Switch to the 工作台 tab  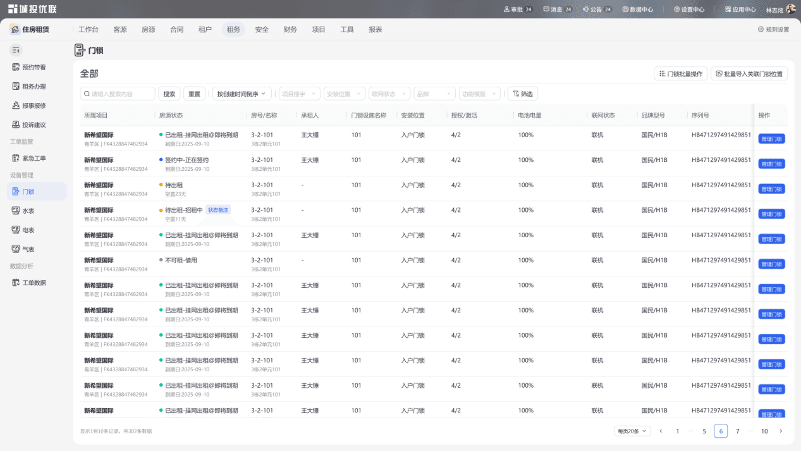click(x=88, y=30)
